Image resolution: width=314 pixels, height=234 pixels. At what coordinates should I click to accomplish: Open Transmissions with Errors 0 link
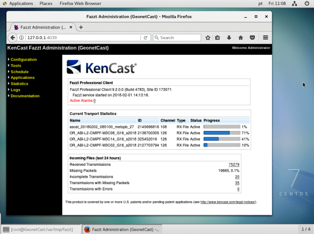(x=238, y=189)
